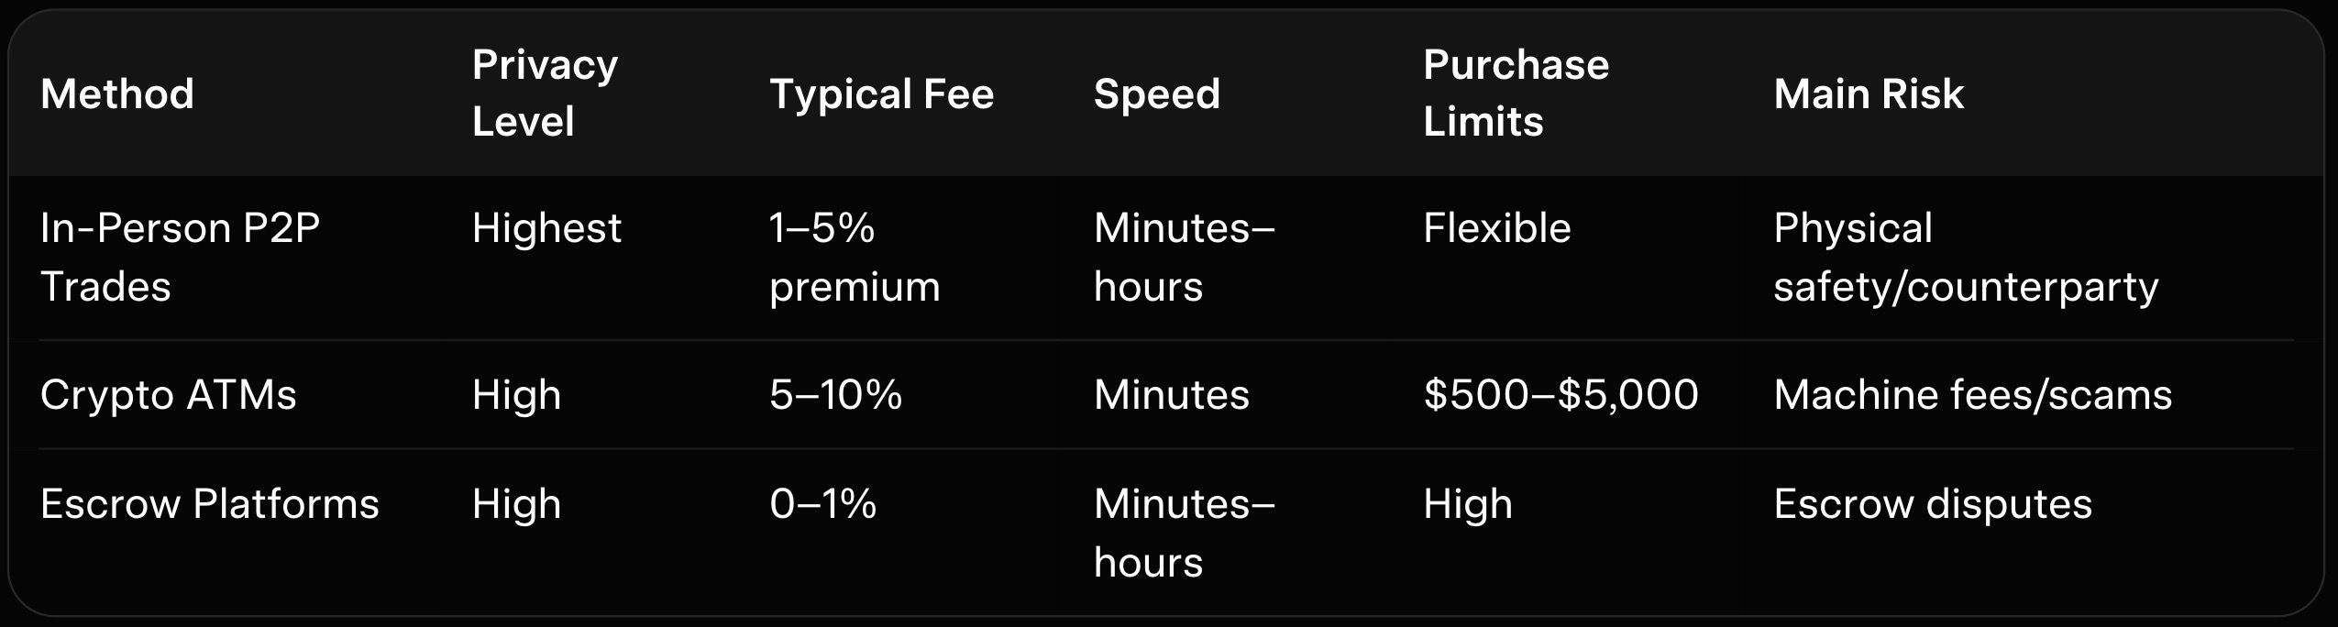Click the Method column header
The image size is (2338, 627).
click(117, 93)
